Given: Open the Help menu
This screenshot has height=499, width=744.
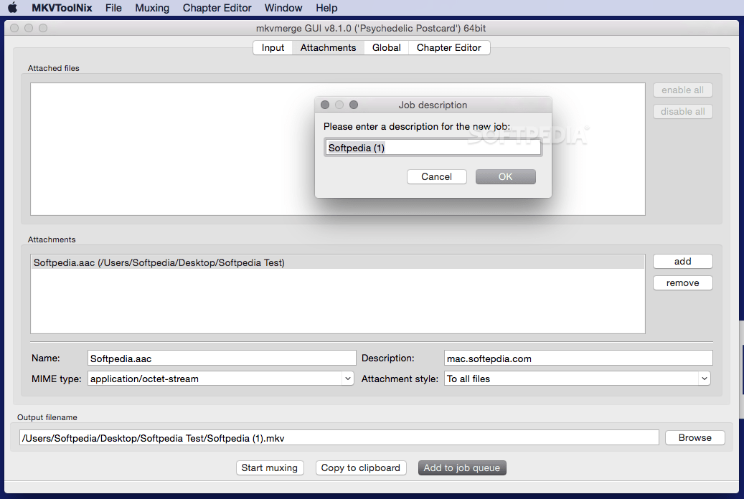Looking at the screenshot, I should click(326, 8).
